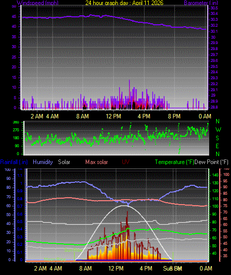231x275 pixels.
Task: Click '130' on the green temperature axis
Action: point(215,183)
